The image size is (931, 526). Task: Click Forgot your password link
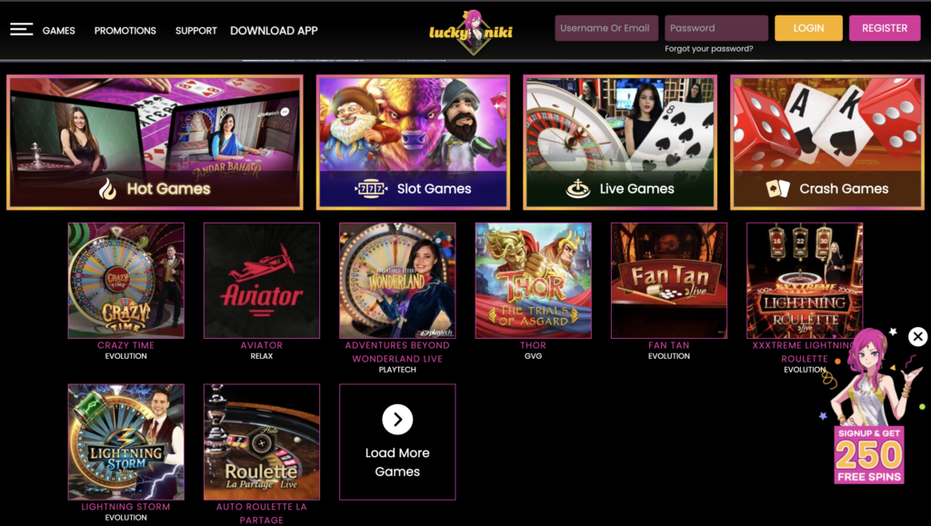(709, 49)
